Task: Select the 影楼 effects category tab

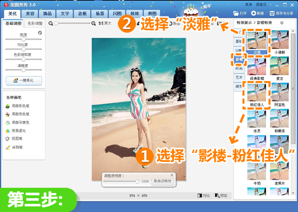Action: coord(239,59)
